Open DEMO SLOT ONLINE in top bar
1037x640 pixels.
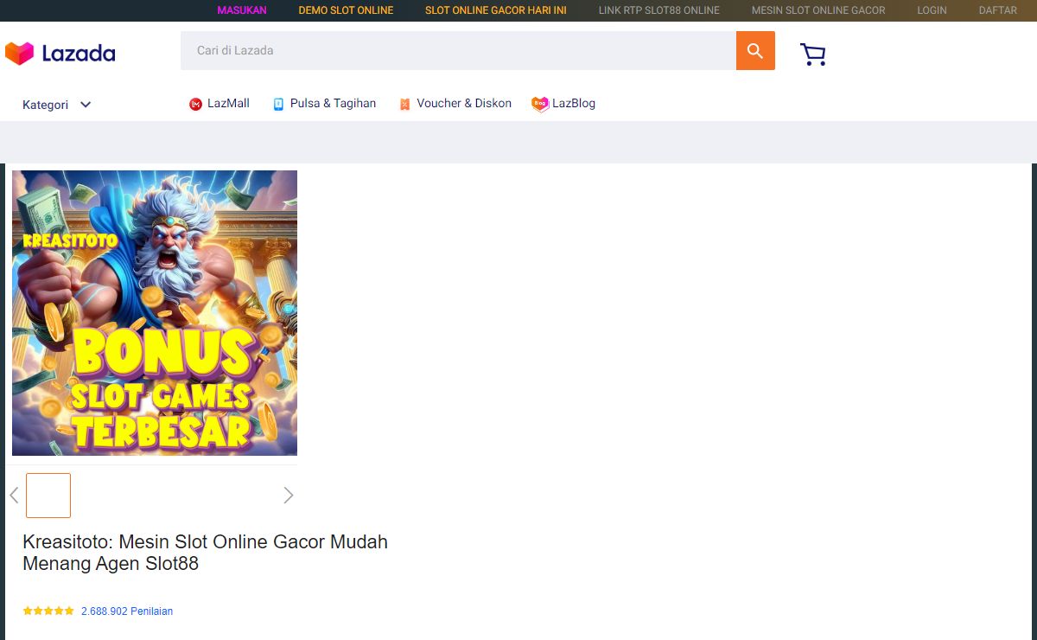[346, 10]
